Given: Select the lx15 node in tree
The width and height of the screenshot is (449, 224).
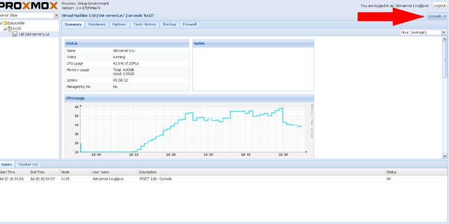Looking at the screenshot, I should 17,29.
